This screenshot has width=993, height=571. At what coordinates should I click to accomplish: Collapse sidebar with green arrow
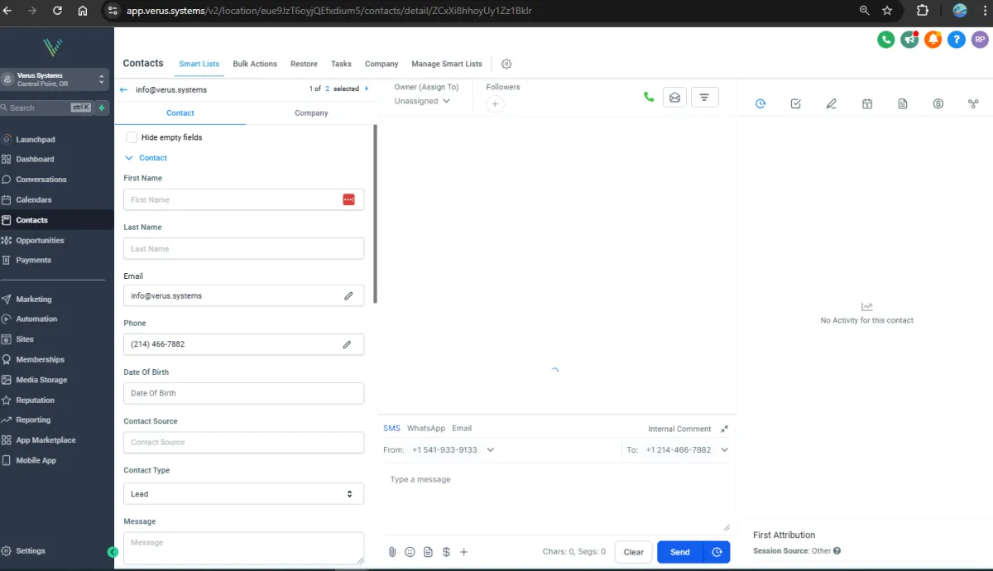click(113, 552)
